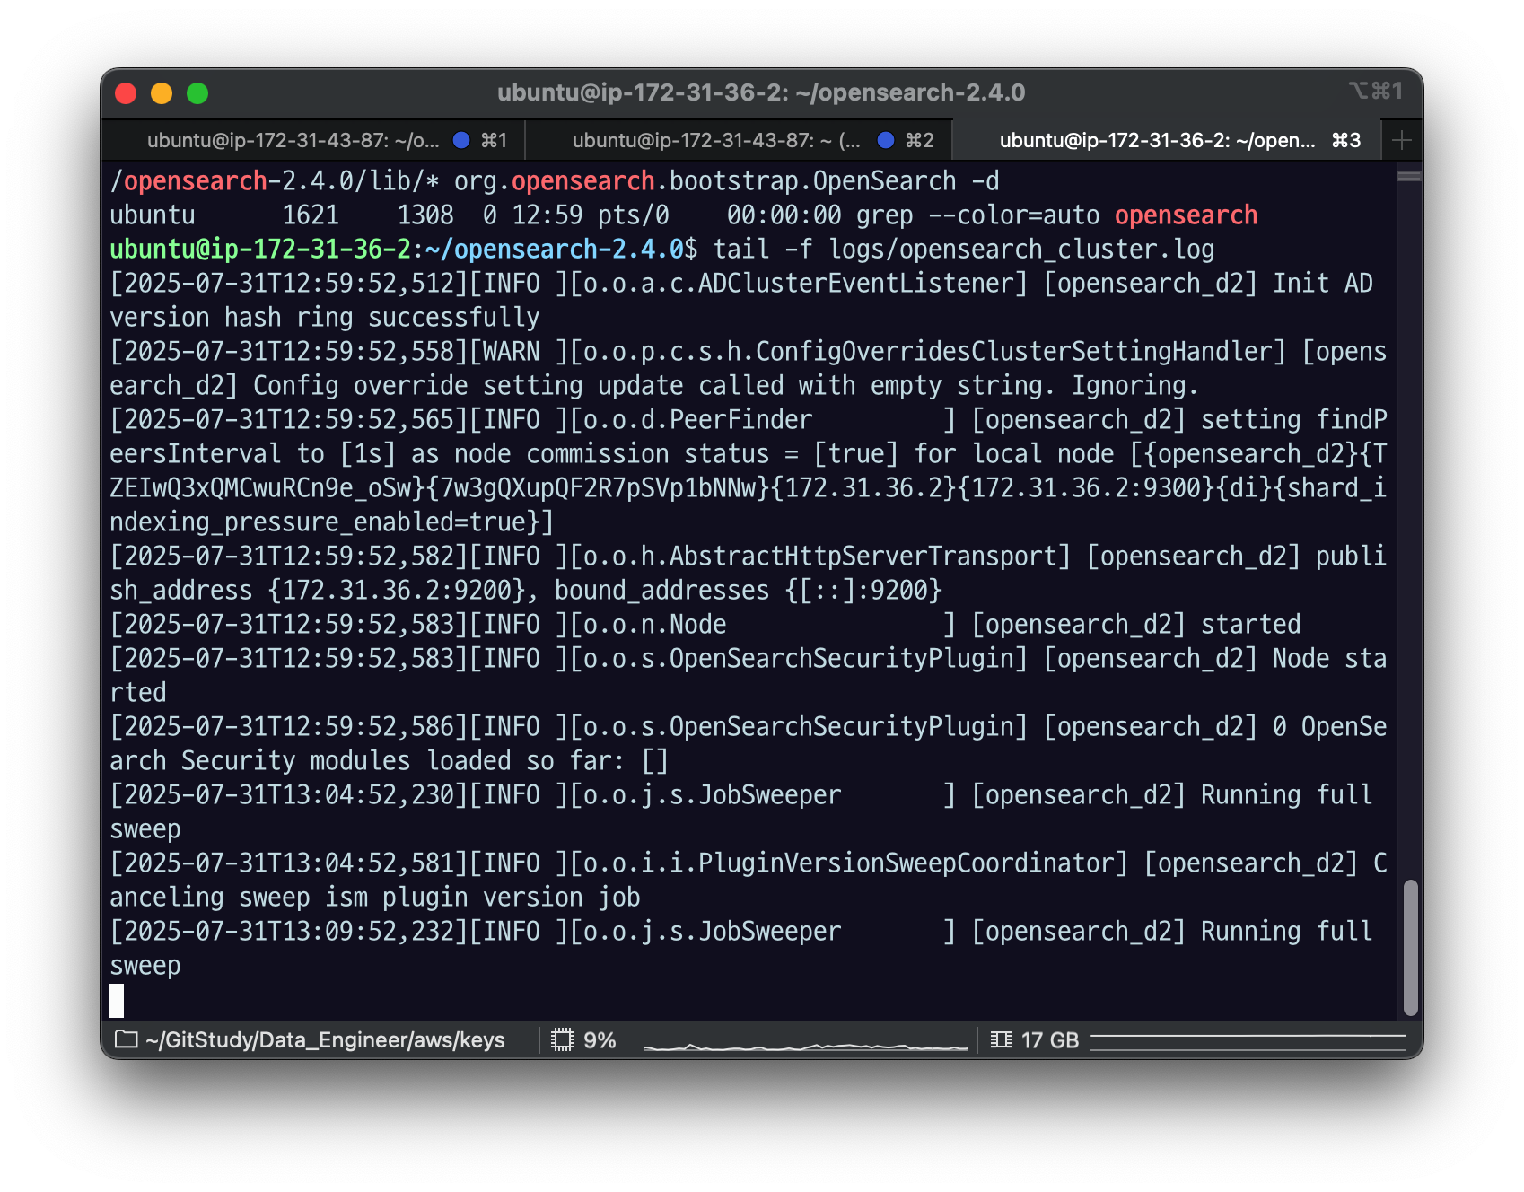Image resolution: width=1524 pixels, height=1192 pixels.
Task: Click the 17 GB memory reading
Action: pos(1050,1040)
